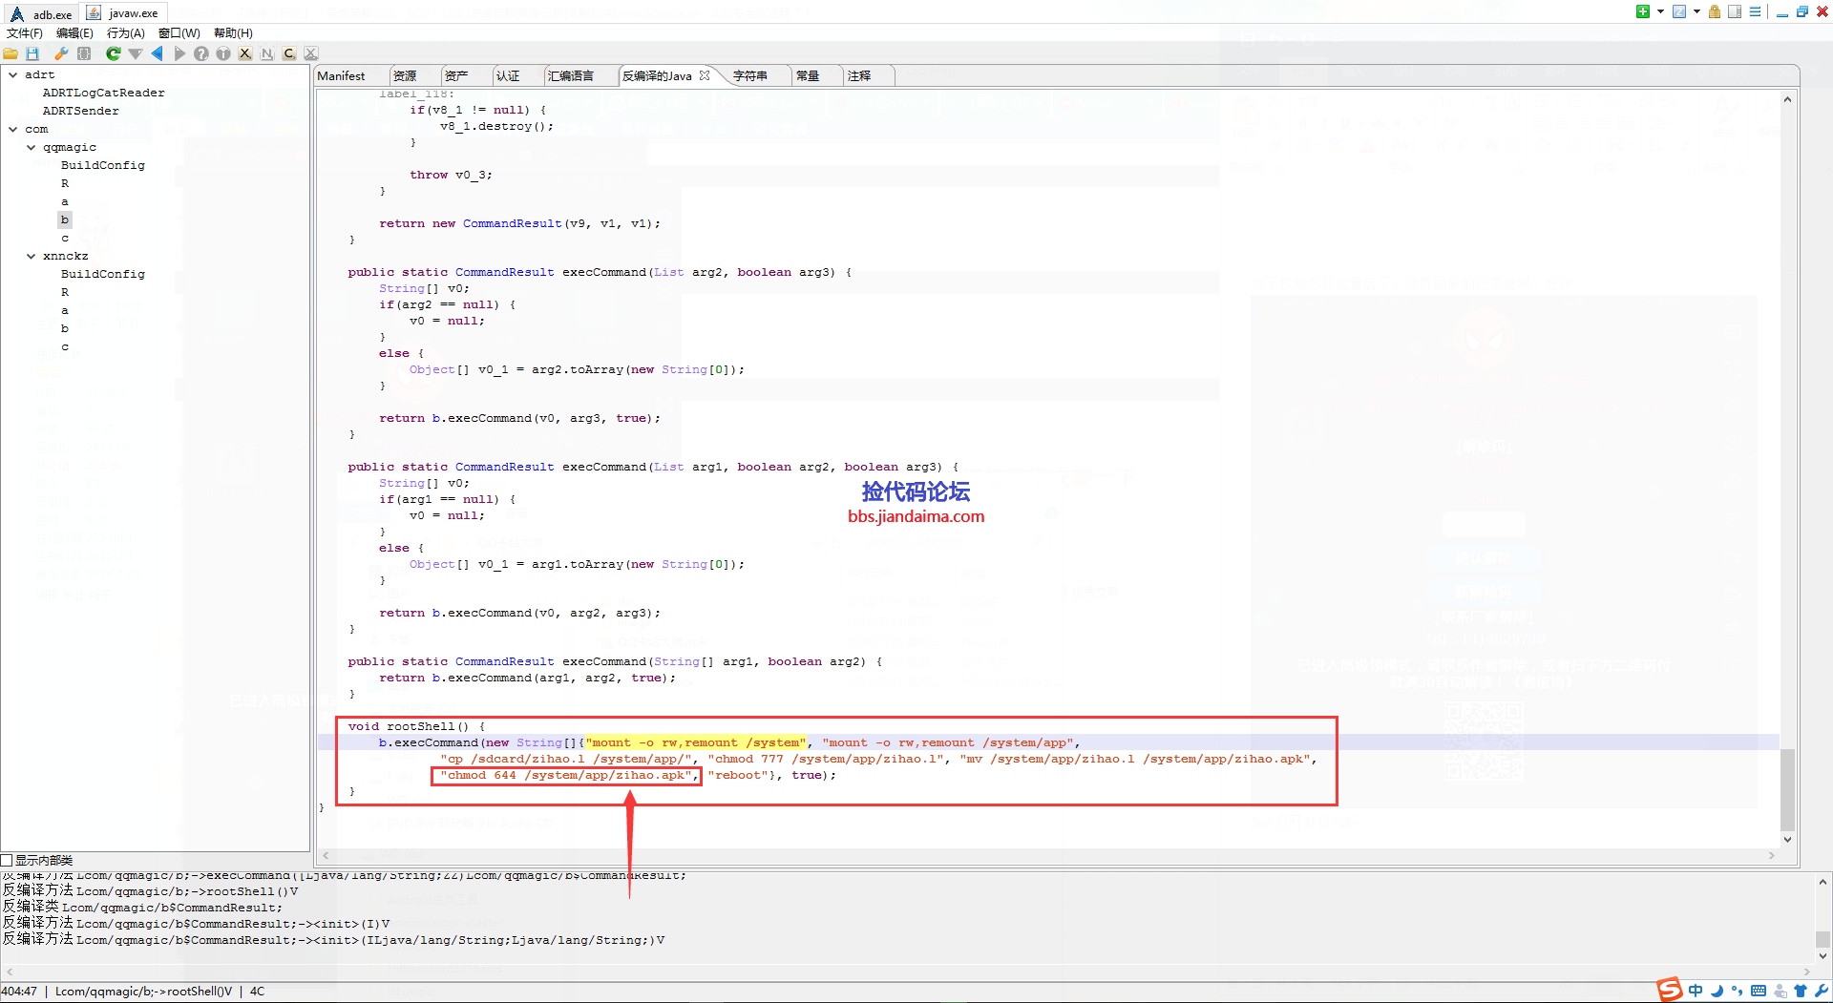Click the grayed-out X delete toolbar icon
The width and height of the screenshot is (1833, 1003).
(311, 54)
